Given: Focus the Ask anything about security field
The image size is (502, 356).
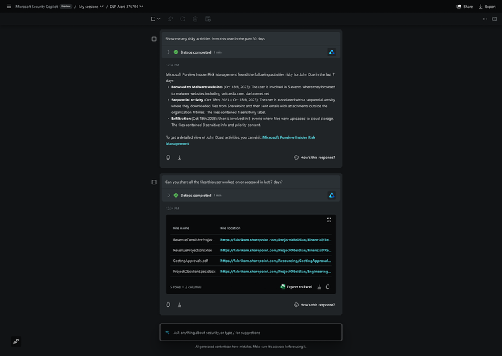Looking at the screenshot, I should pyautogui.click(x=254, y=332).
